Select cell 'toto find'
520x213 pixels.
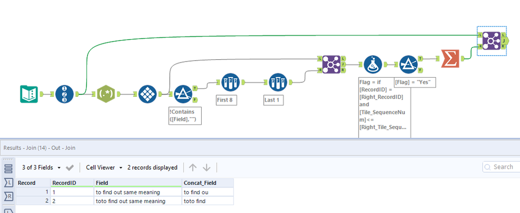(207, 201)
